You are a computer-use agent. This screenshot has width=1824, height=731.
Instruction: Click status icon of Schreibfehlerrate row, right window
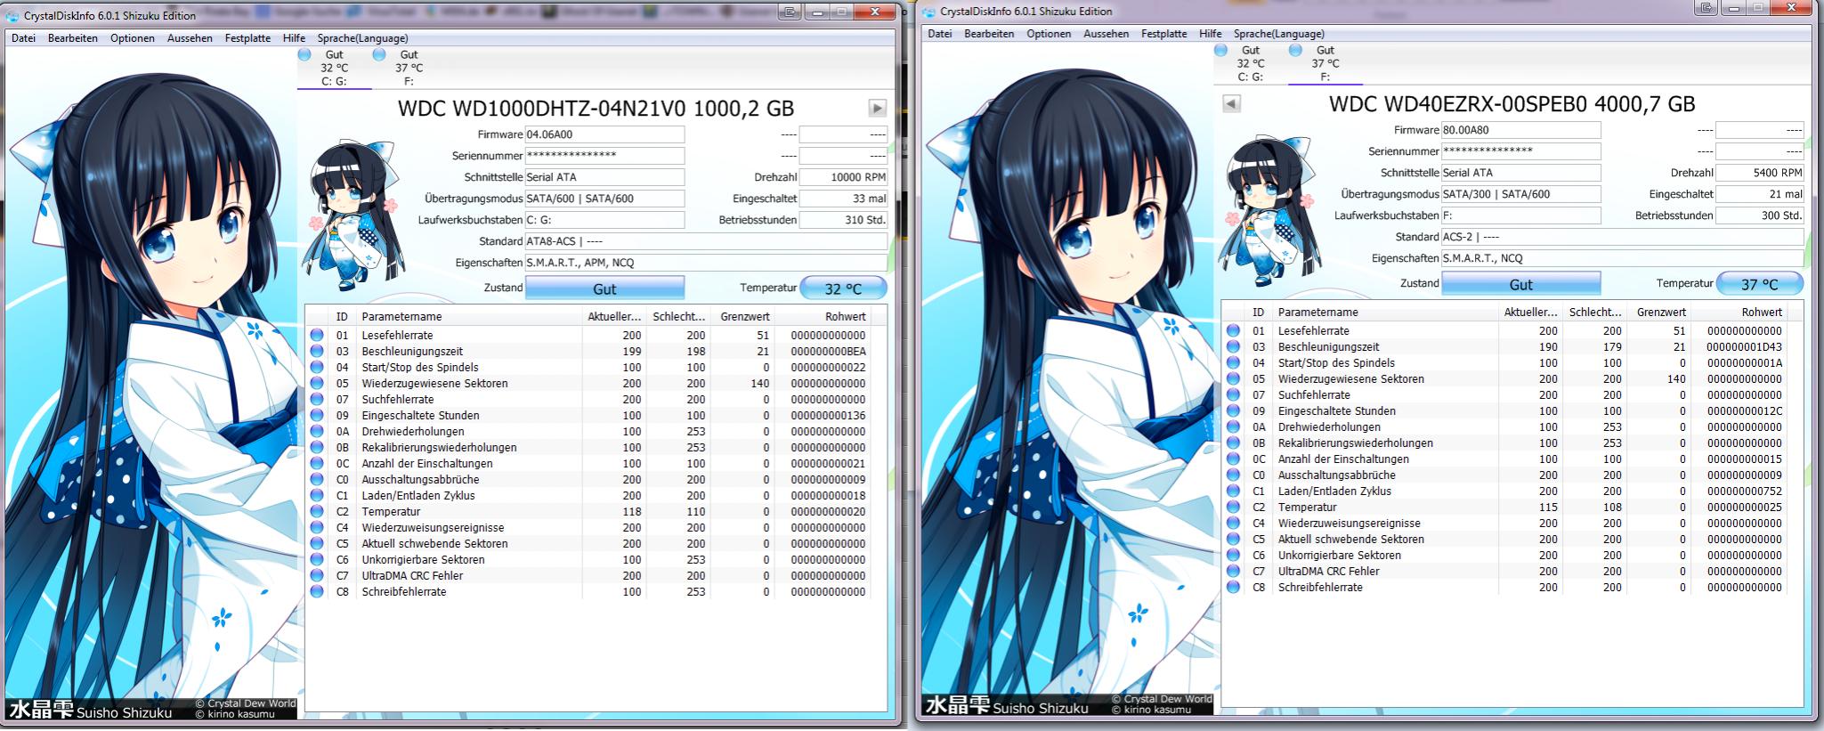pyautogui.click(x=1233, y=587)
